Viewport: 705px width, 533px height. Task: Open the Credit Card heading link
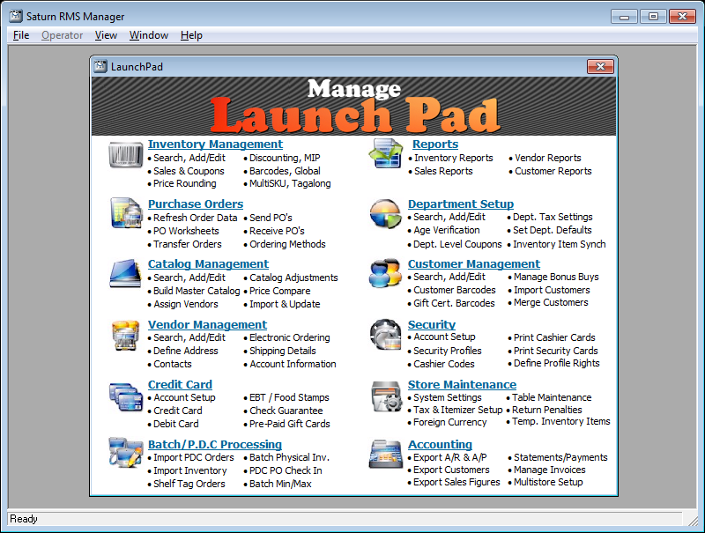180,385
